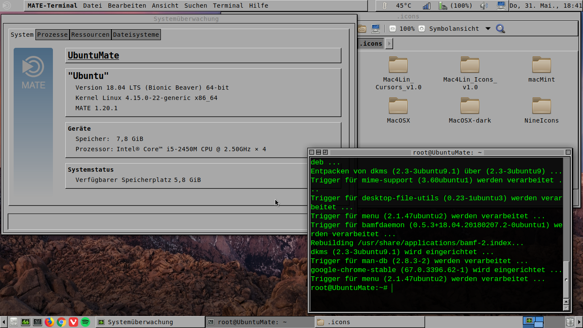Viewport: 583px width, 328px height.
Task: Click the MATE-Terminal application menu
Action: (x=52, y=6)
